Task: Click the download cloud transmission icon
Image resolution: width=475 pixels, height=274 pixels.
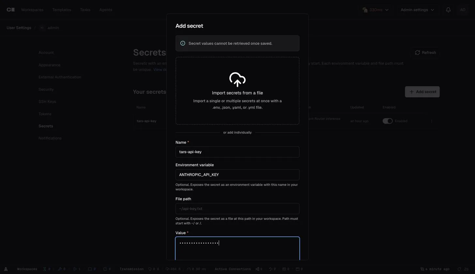Action: click(x=150, y=269)
